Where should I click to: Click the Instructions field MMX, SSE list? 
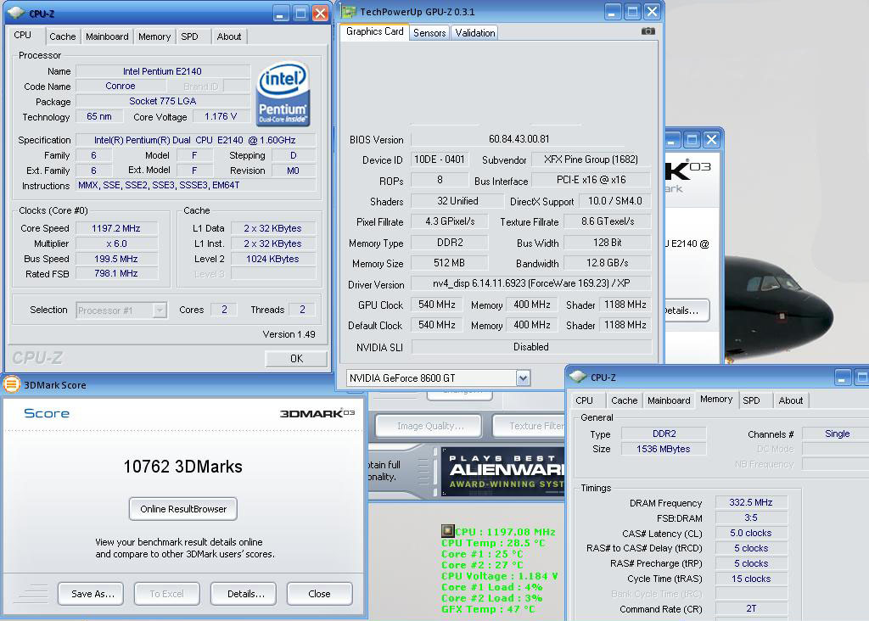[195, 185]
